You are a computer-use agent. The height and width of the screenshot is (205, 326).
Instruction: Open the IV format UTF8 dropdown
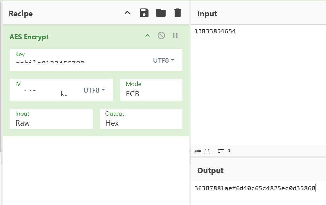[94, 90]
